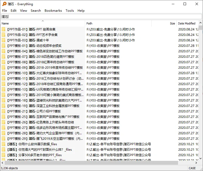The width and height of the screenshot is (203, 171).
Task: Click the CASE indicator in status bar
Action: pos(192,168)
